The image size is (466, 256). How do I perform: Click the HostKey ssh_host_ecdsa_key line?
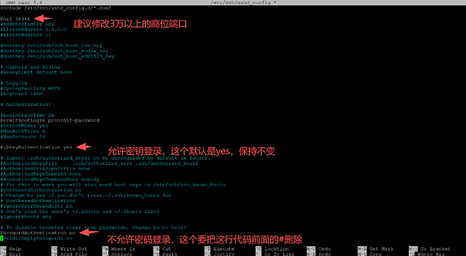pos(55,51)
